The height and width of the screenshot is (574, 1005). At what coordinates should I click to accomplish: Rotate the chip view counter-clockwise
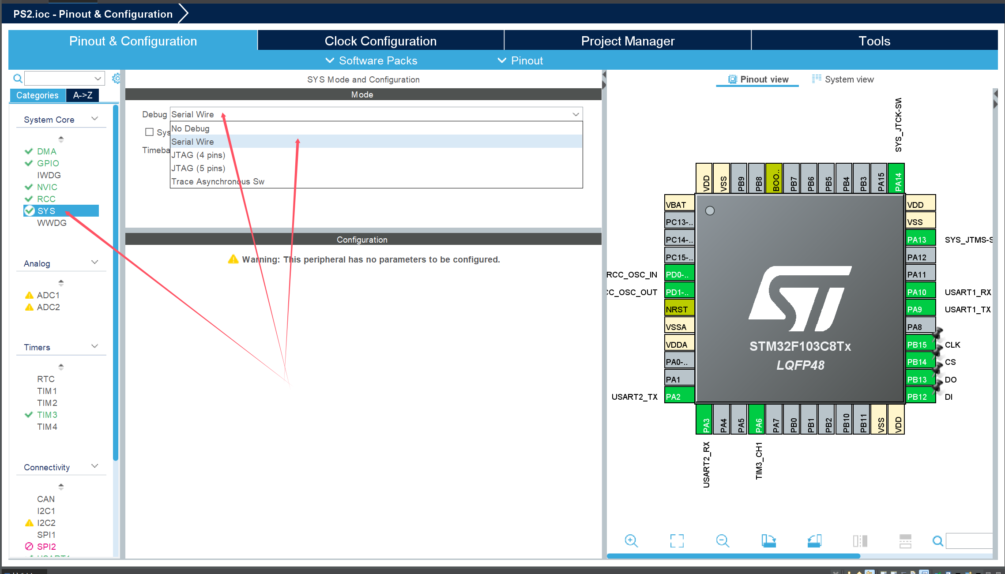coord(814,540)
